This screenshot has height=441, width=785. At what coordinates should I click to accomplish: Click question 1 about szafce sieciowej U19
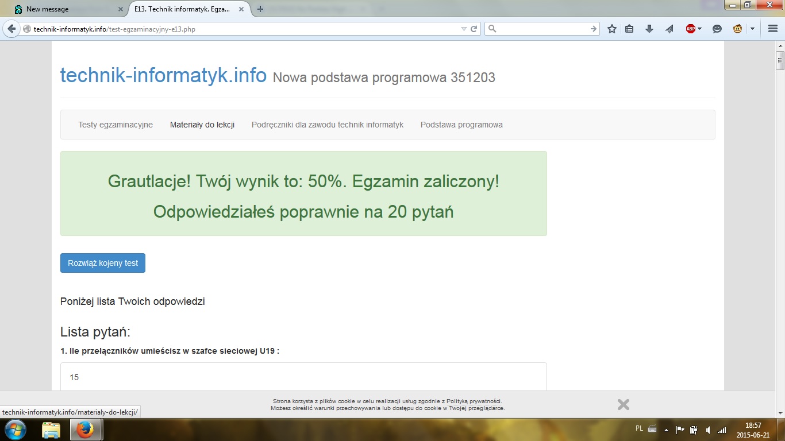click(x=170, y=351)
